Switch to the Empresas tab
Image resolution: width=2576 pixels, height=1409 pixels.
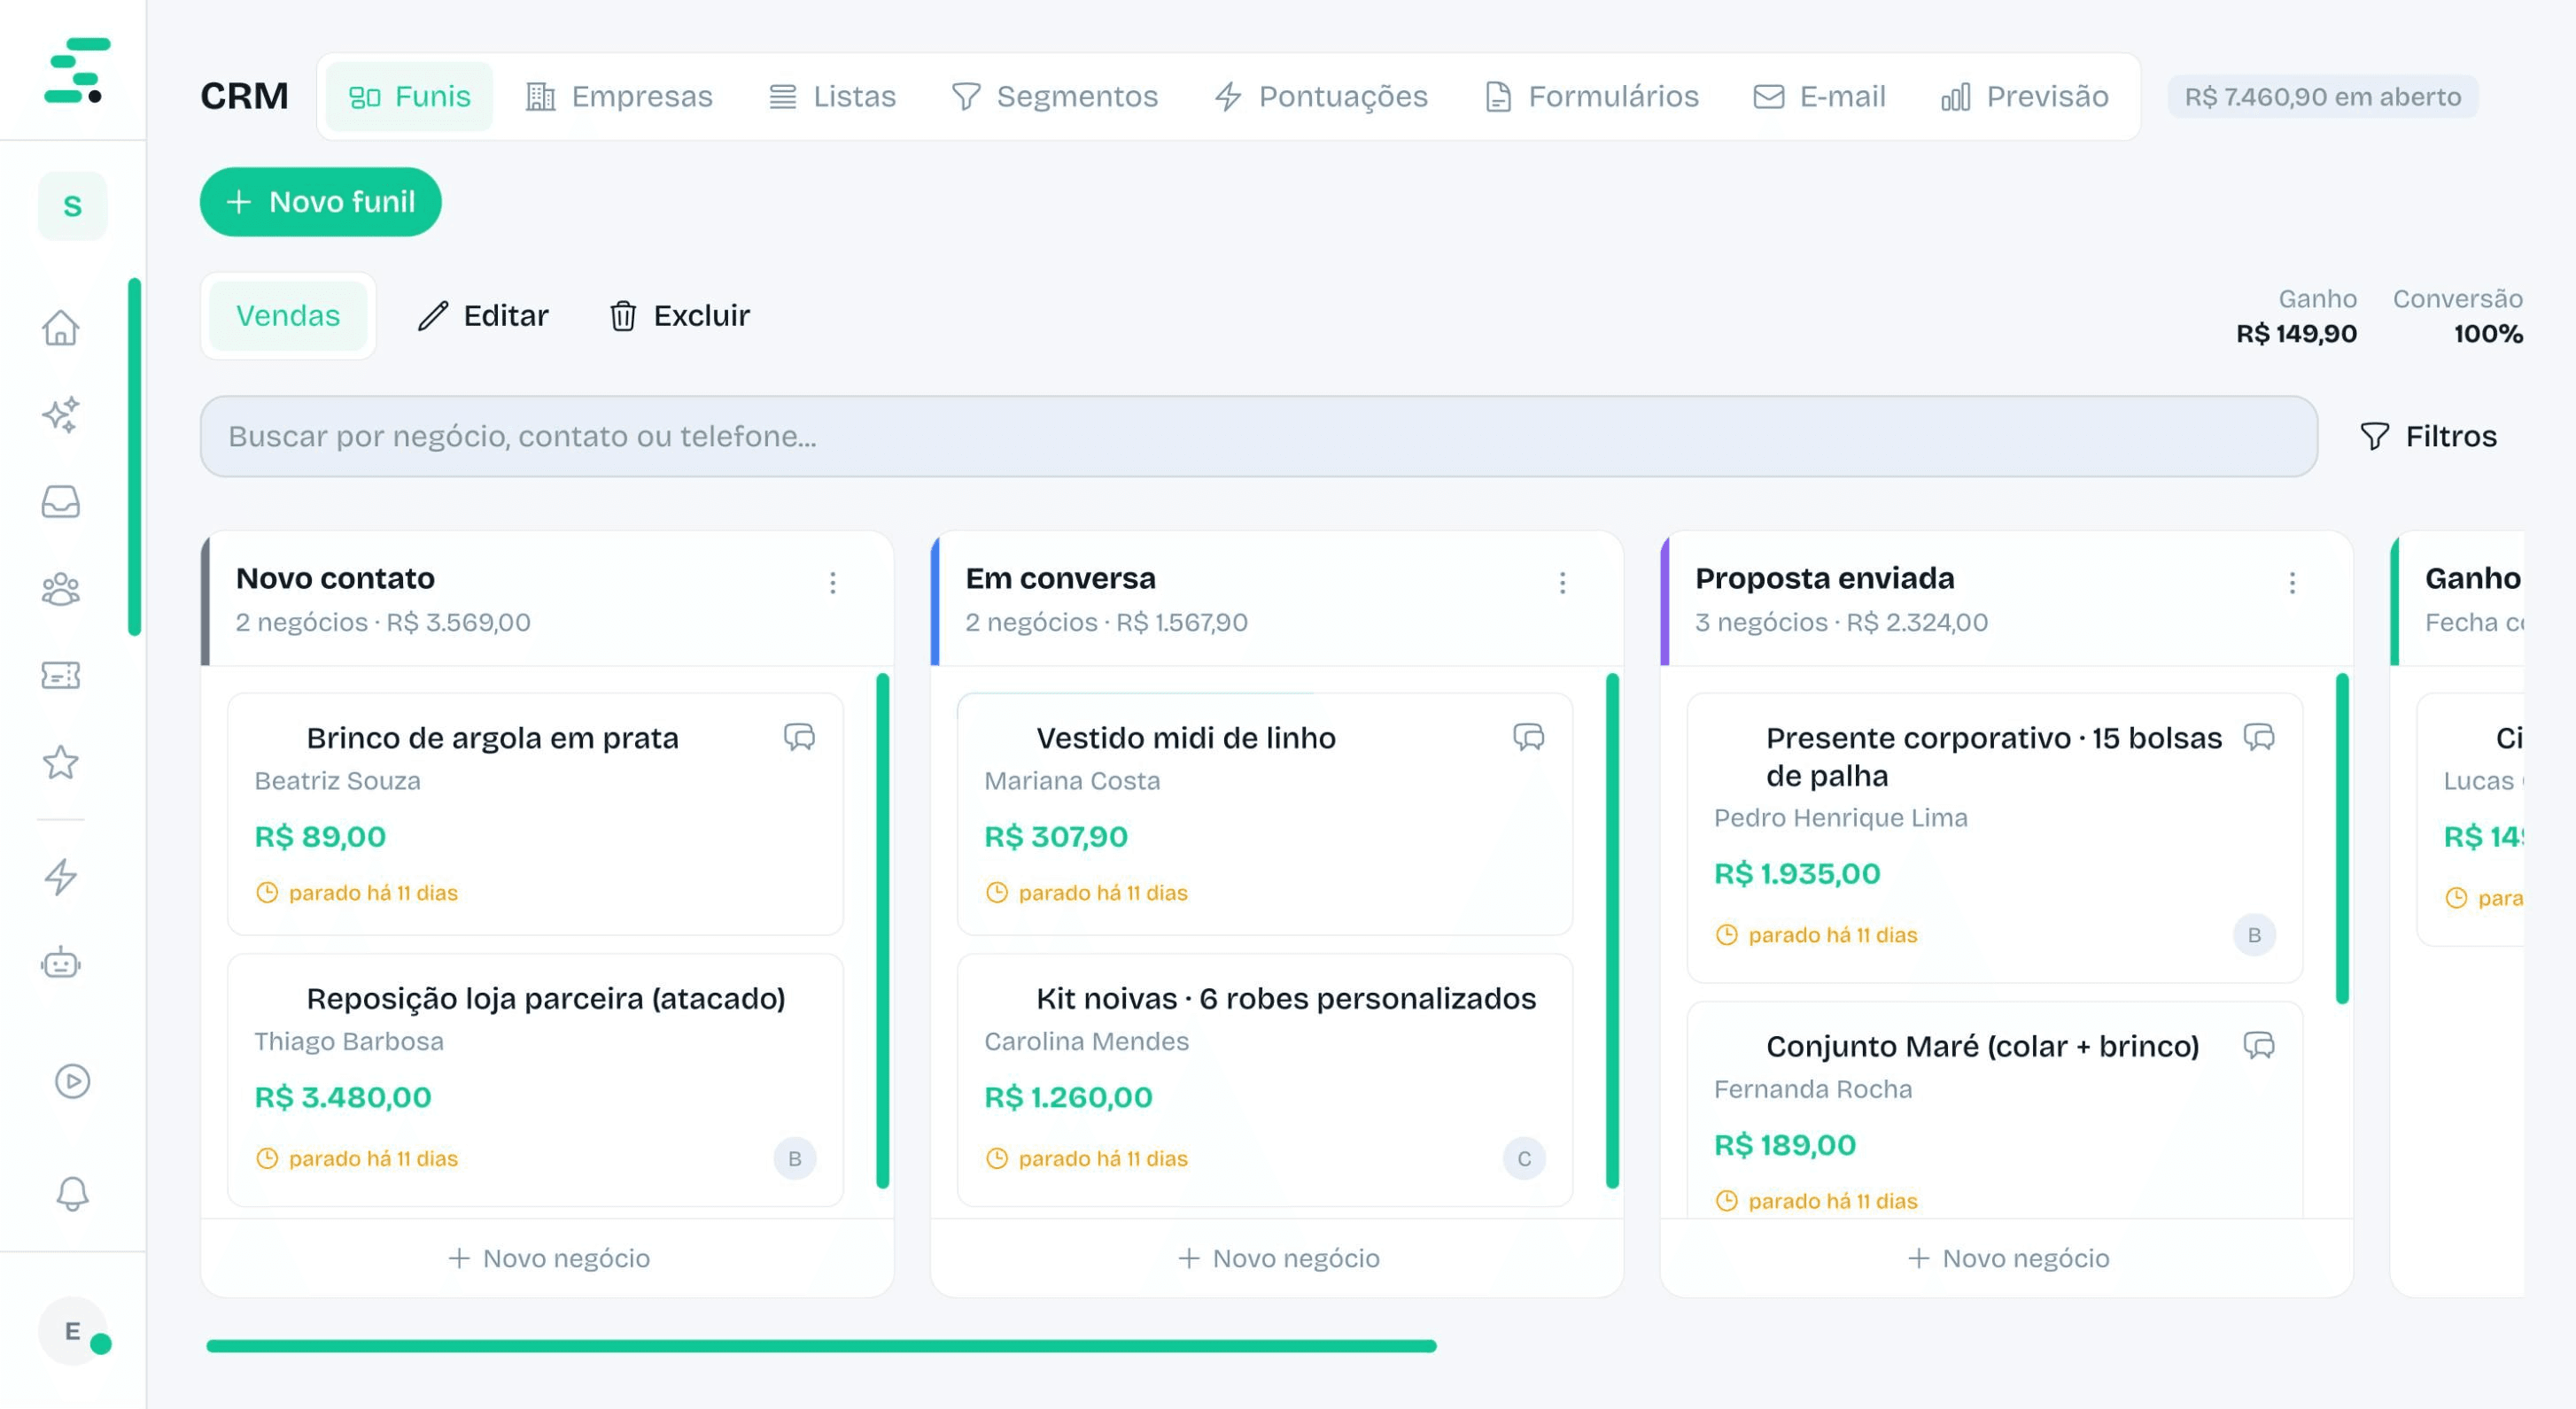tap(619, 97)
